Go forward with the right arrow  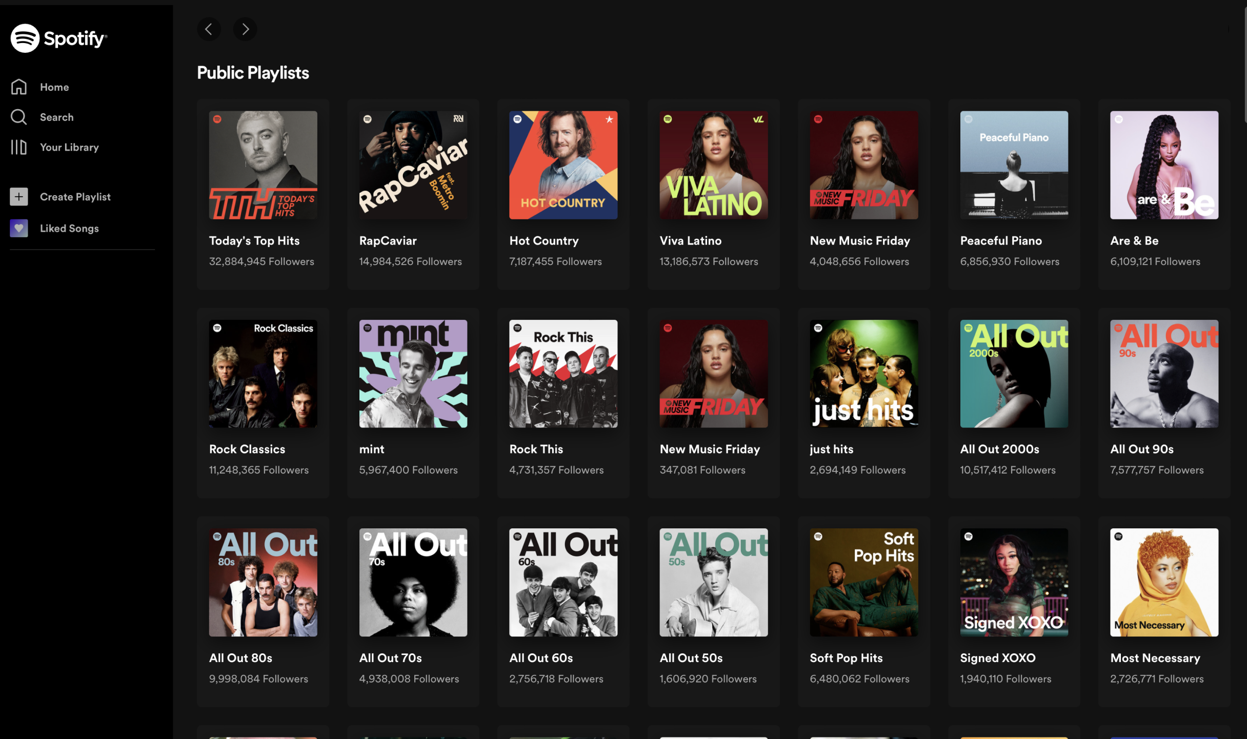pos(245,29)
